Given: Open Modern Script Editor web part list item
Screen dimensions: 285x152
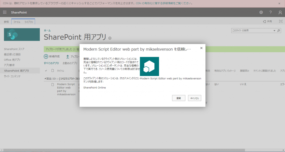Looking at the screenshot, I should pos(66,89).
